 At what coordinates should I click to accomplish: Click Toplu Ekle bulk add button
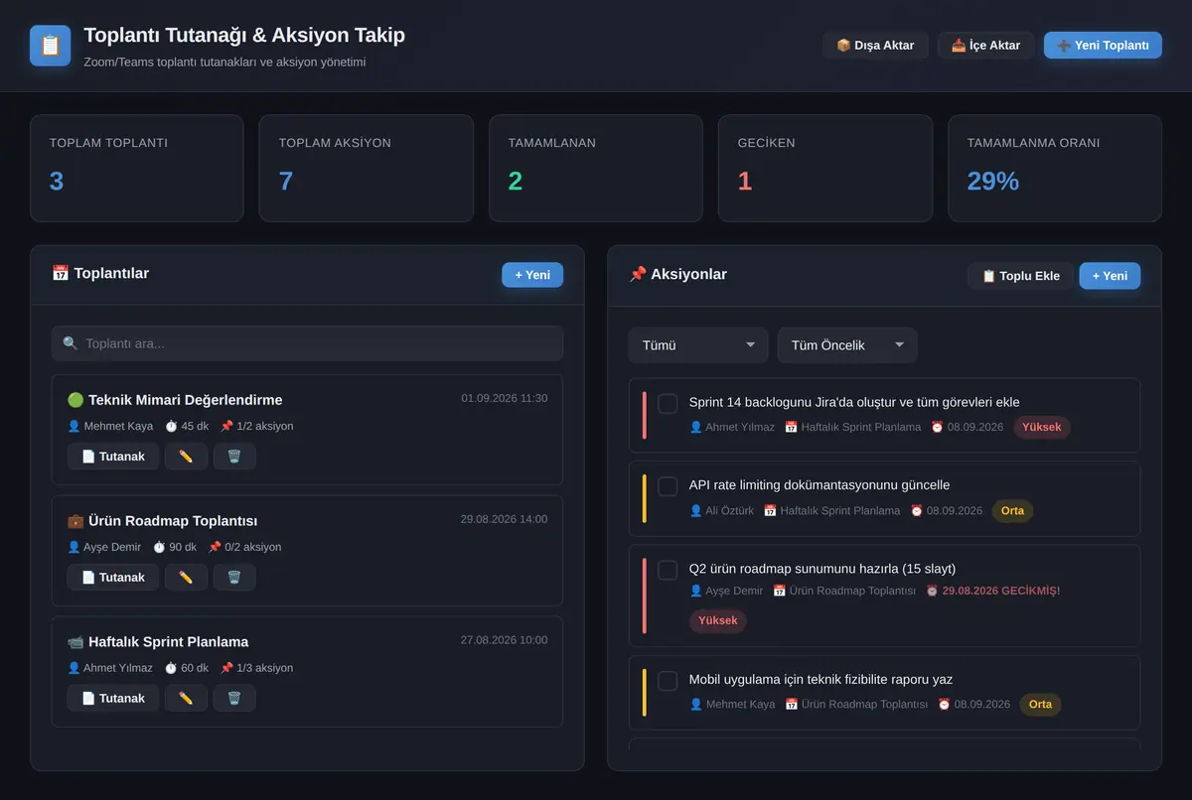pyautogui.click(x=1020, y=276)
